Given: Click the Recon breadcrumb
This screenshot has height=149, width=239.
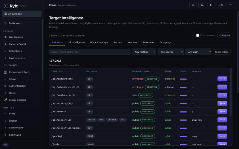Looking at the screenshot, I should [x=53, y=5].
